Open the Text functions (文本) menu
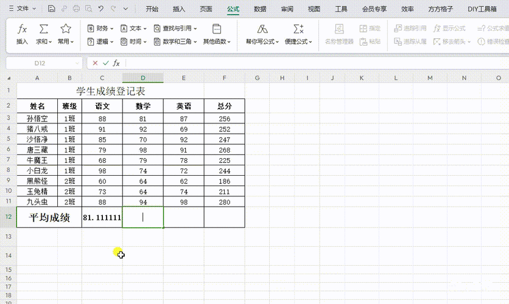Image resolution: width=509 pixels, height=304 pixels. [x=133, y=29]
